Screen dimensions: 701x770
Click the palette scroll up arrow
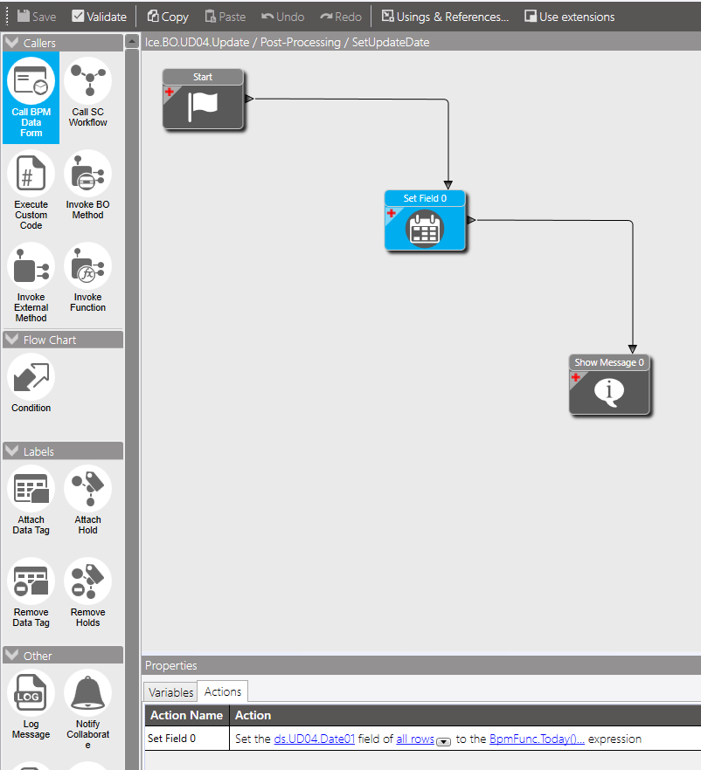(x=132, y=42)
